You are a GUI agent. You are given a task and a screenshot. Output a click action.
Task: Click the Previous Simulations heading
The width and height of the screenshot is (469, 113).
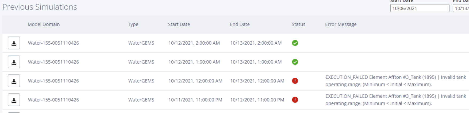coord(40,7)
